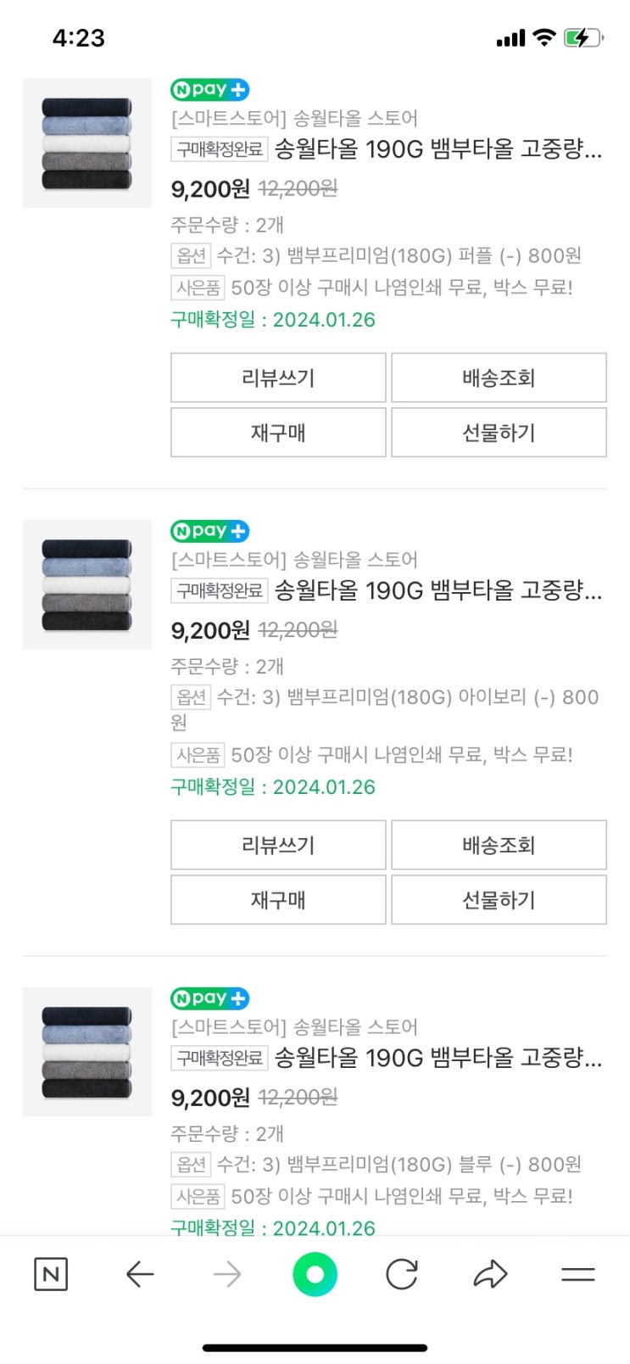Tap the first order's Npay plus badge
Image resolution: width=630 pixels, height=1364 pixels.
point(209,89)
